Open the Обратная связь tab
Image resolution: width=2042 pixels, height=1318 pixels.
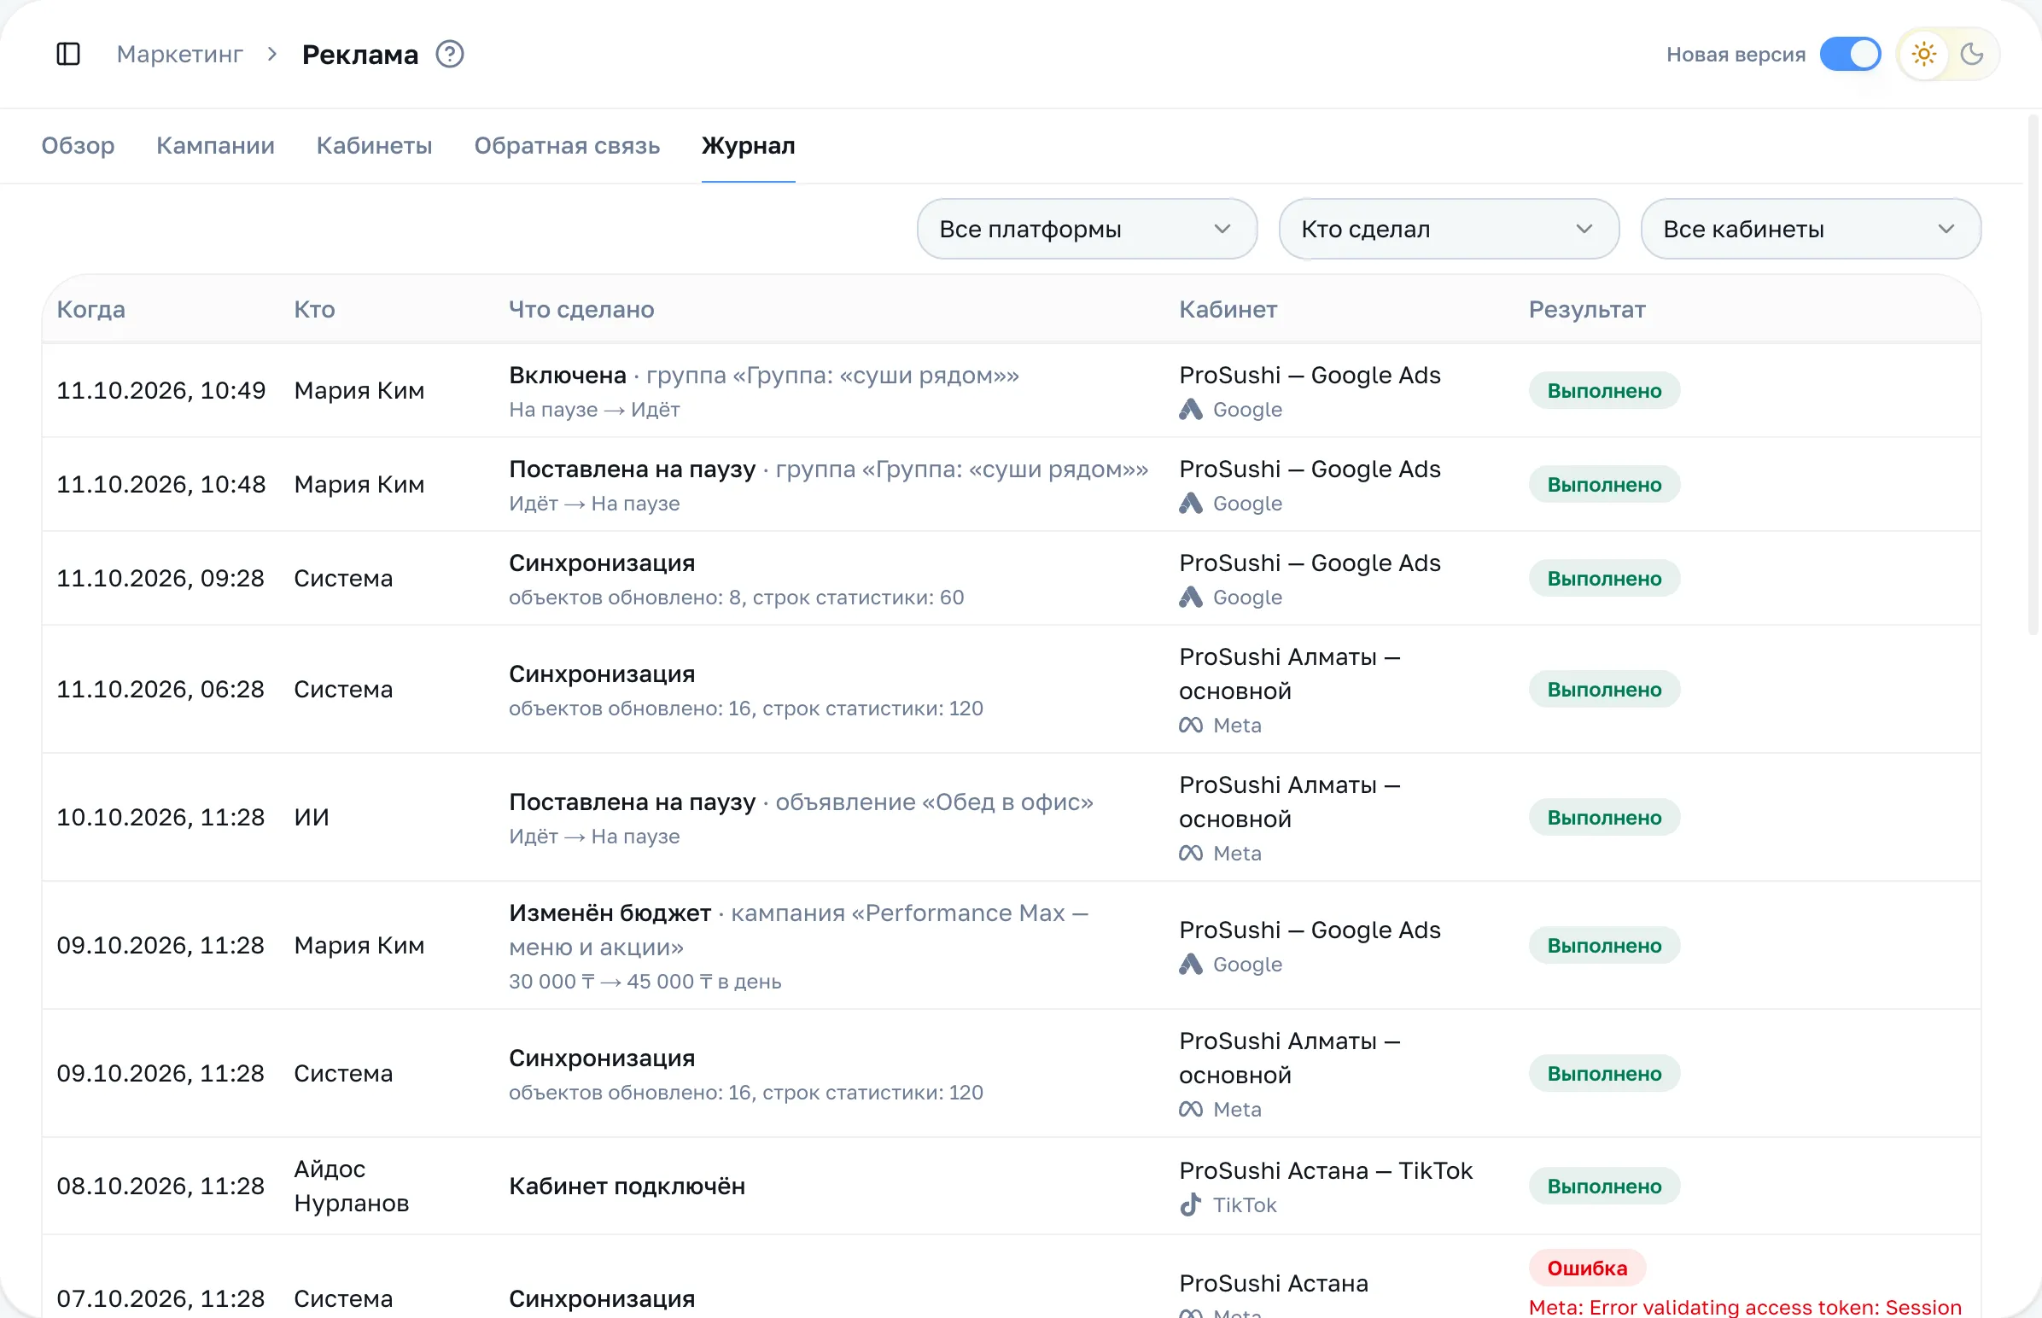click(x=567, y=145)
